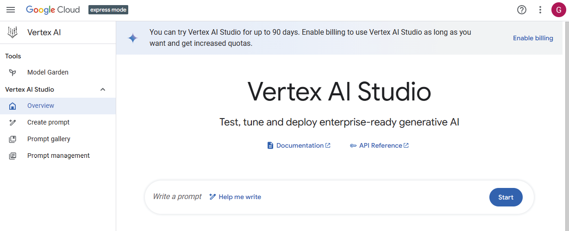Collapse the Vertex AI Studio section
The image size is (569, 231).
point(103,89)
